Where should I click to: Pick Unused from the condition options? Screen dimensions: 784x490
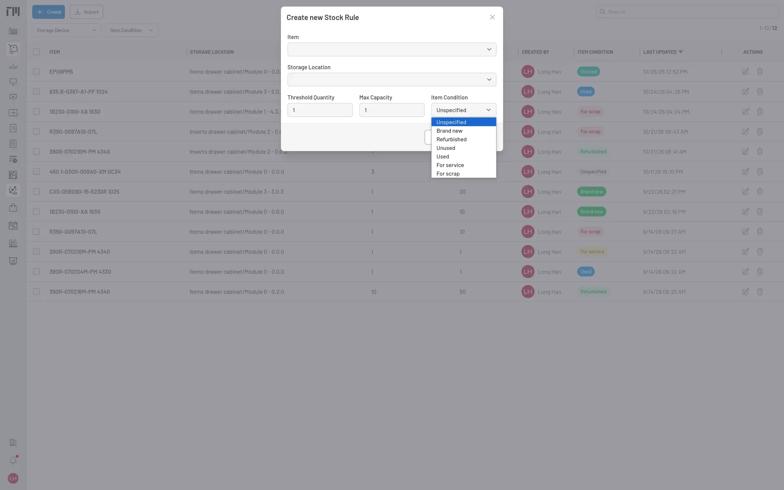click(x=463, y=148)
